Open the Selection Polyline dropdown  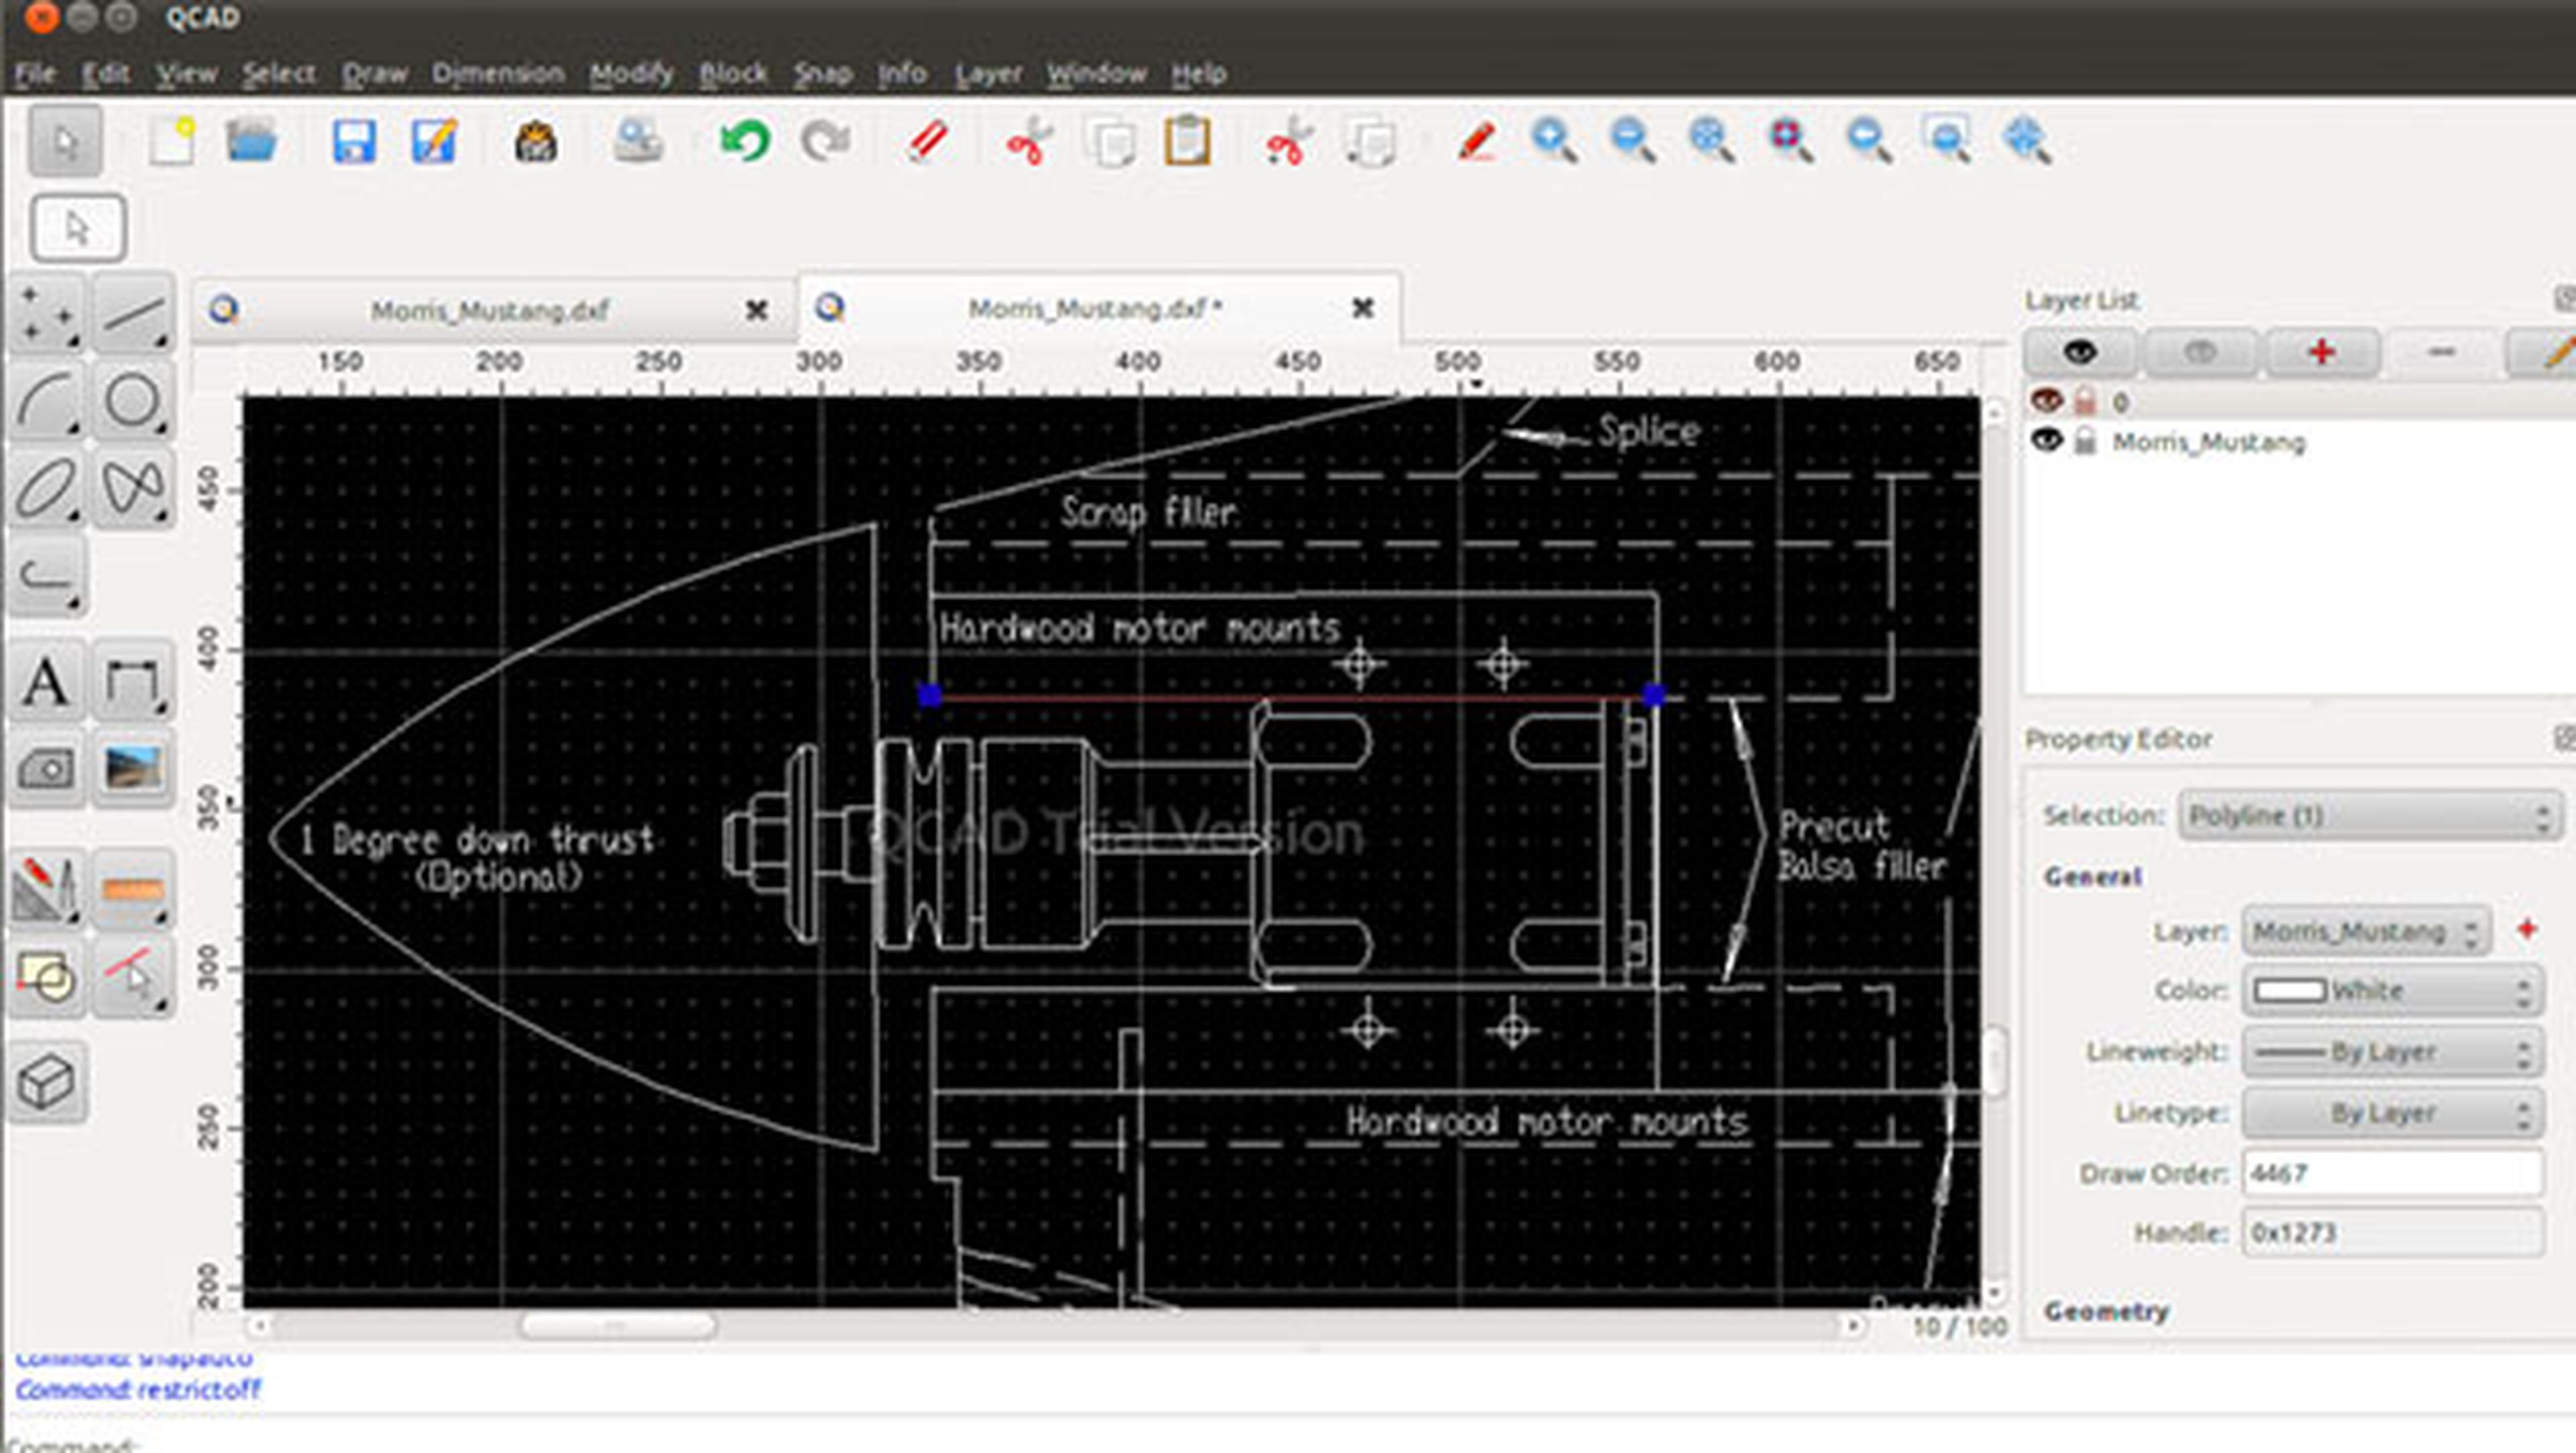(x=2369, y=816)
